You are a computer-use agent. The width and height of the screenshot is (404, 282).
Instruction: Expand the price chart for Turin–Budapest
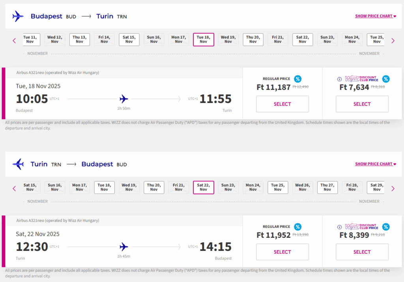click(x=375, y=164)
